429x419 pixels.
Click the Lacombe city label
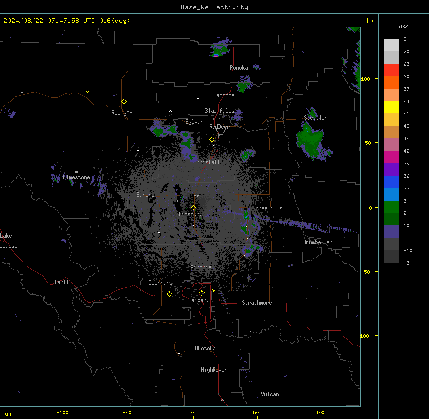pyautogui.click(x=224, y=95)
